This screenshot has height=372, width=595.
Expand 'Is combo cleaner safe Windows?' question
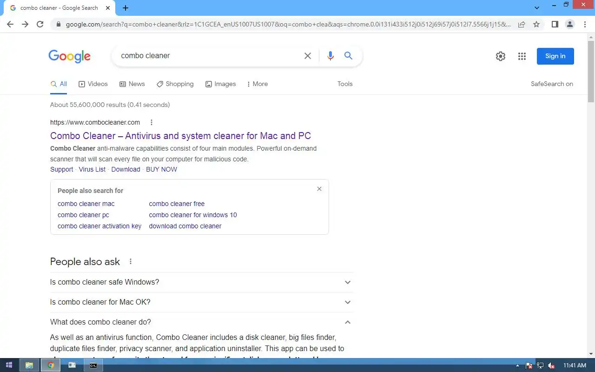(x=201, y=282)
